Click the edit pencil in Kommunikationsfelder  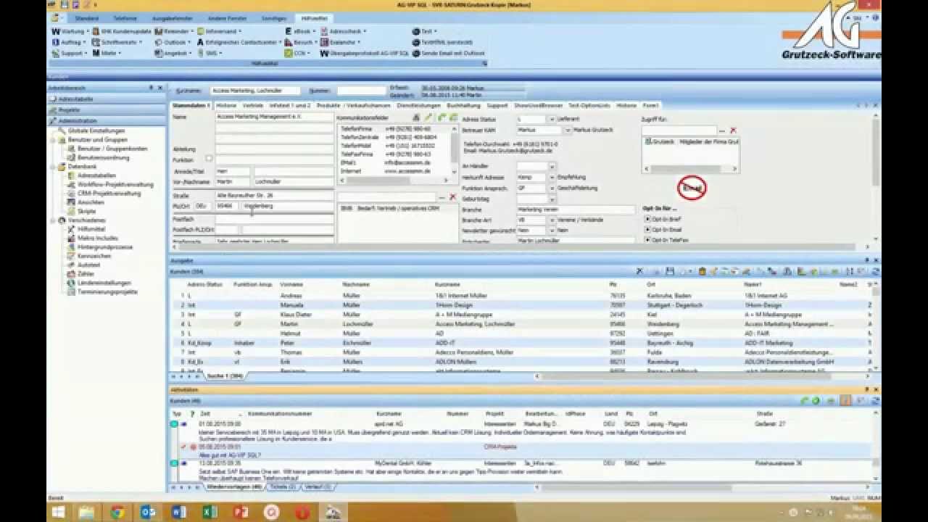(x=428, y=117)
